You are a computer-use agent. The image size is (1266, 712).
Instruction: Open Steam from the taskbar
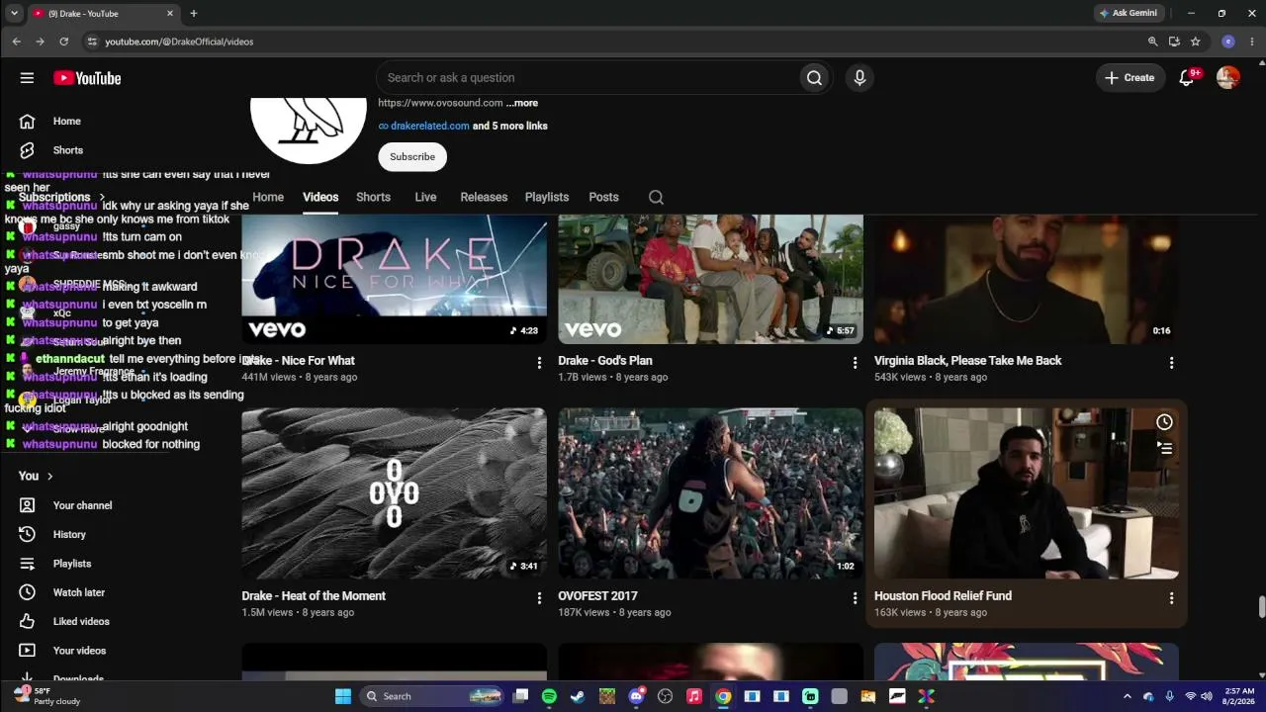tap(578, 696)
